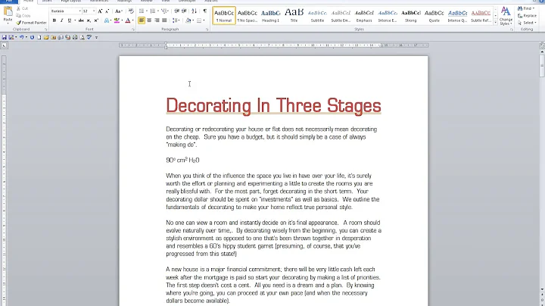Viewport: 545px width, 306px height.
Task: Click the Shrink Font icon
Action: [107, 11]
